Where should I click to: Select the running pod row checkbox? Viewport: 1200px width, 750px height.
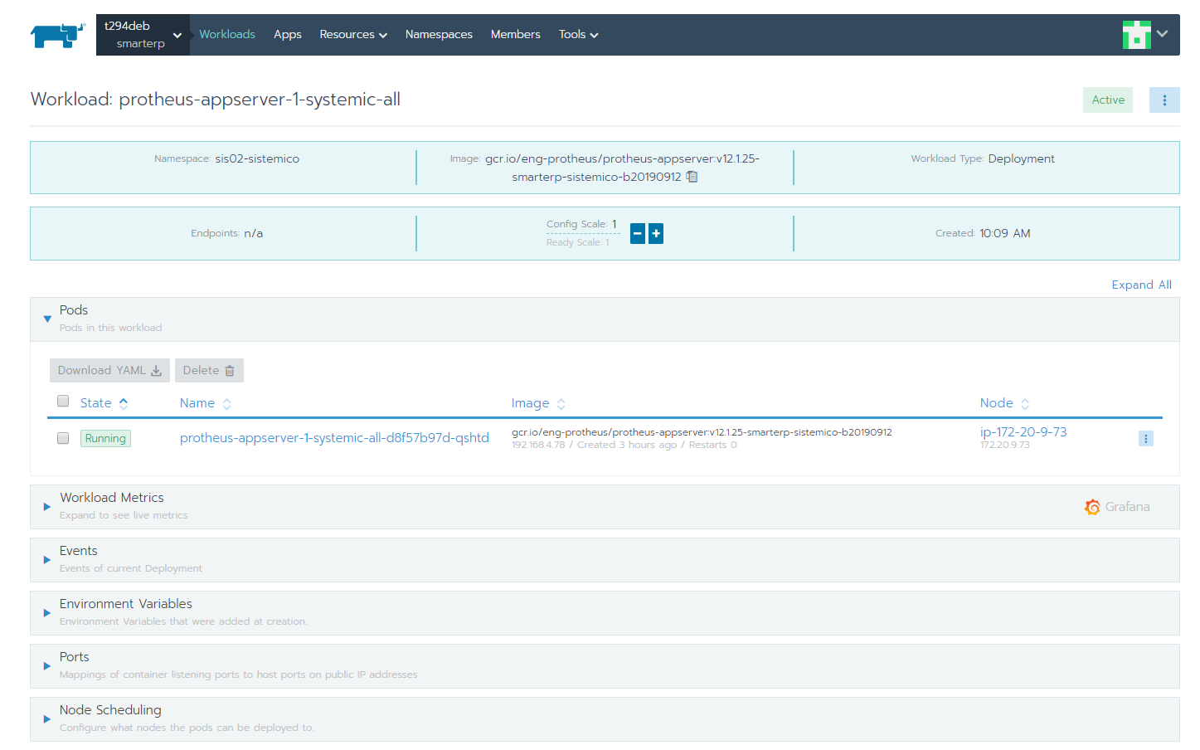[63, 438]
